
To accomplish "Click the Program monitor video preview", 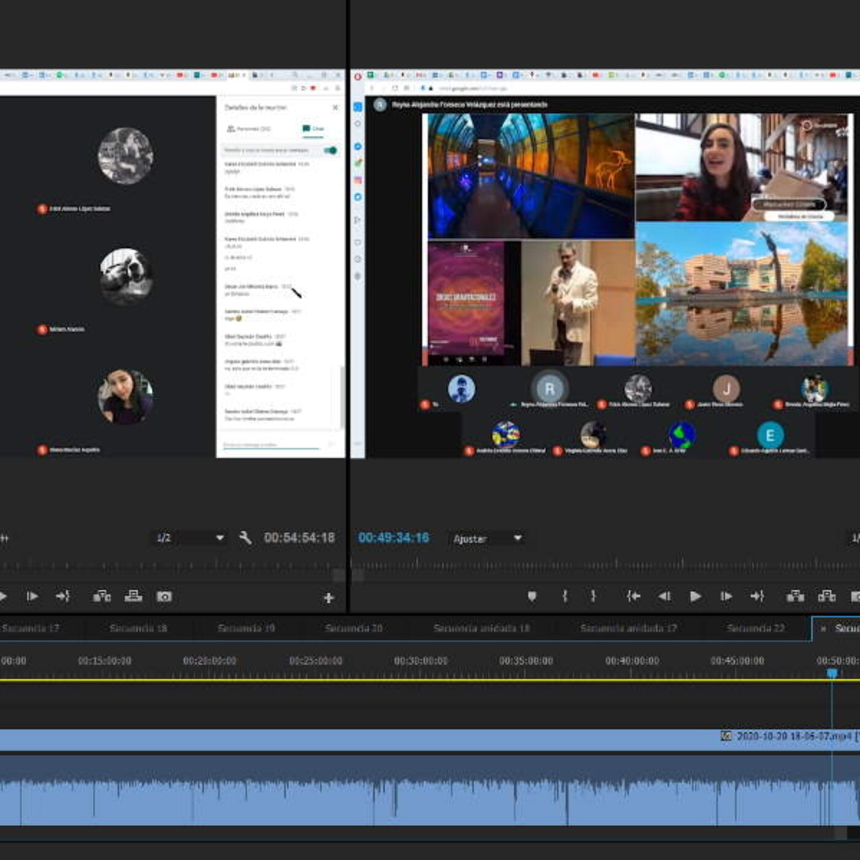I will tap(605, 264).
